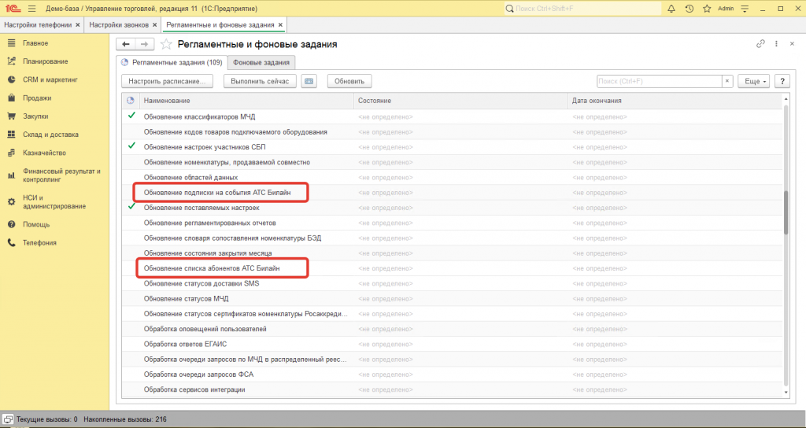This screenshot has height=428, width=806.
Task: Open НСИ и администрирование section
Action: point(54,202)
